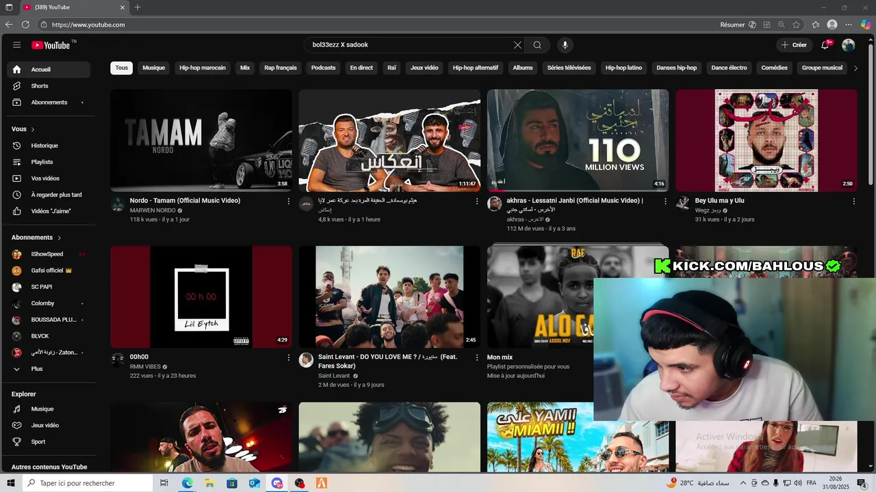Select the Podcasts filter chip
The image size is (876, 492).
coord(323,68)
